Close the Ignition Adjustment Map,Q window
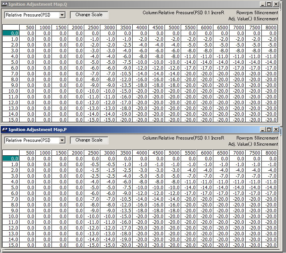Viewport: 286px width, 253px height. (x=276, y=4)
